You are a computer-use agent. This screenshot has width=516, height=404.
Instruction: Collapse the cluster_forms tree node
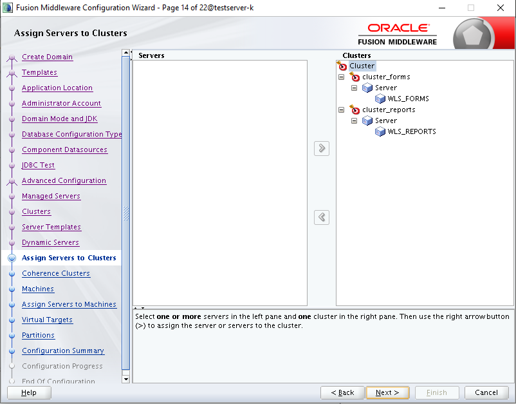pyautogui.click(x=341, y=77)
